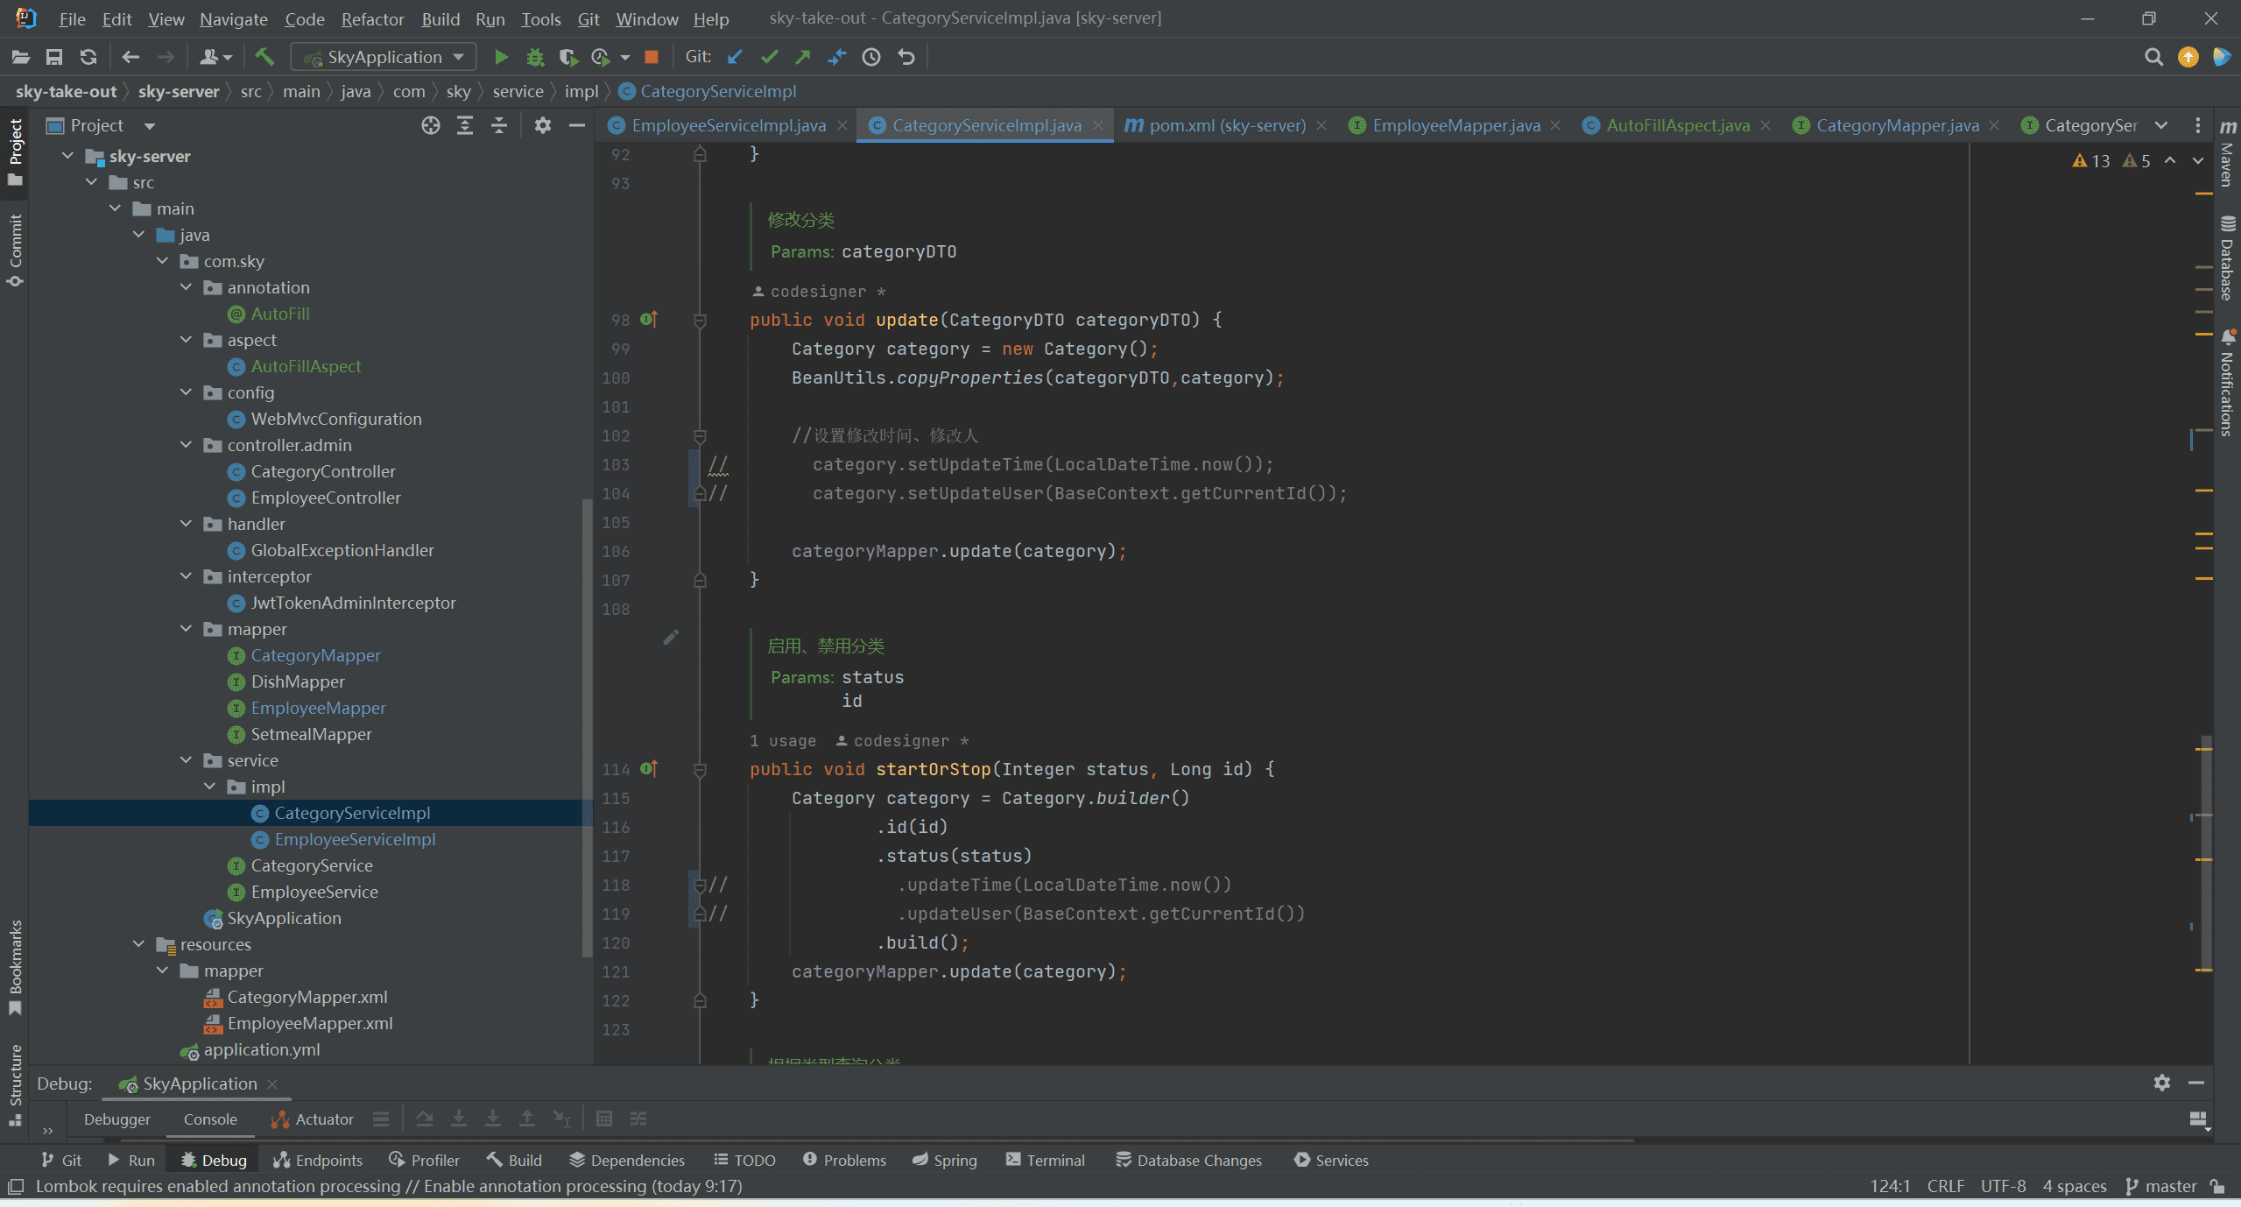2241x1207 pixels.
Task: Click the editor vertical scrollbar thumb
Action: [x=2205, y=854]
